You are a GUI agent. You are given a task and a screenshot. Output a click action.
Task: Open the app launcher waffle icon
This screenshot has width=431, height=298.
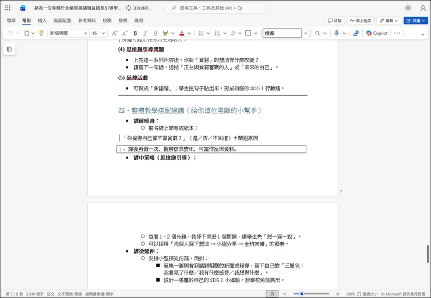8,8
